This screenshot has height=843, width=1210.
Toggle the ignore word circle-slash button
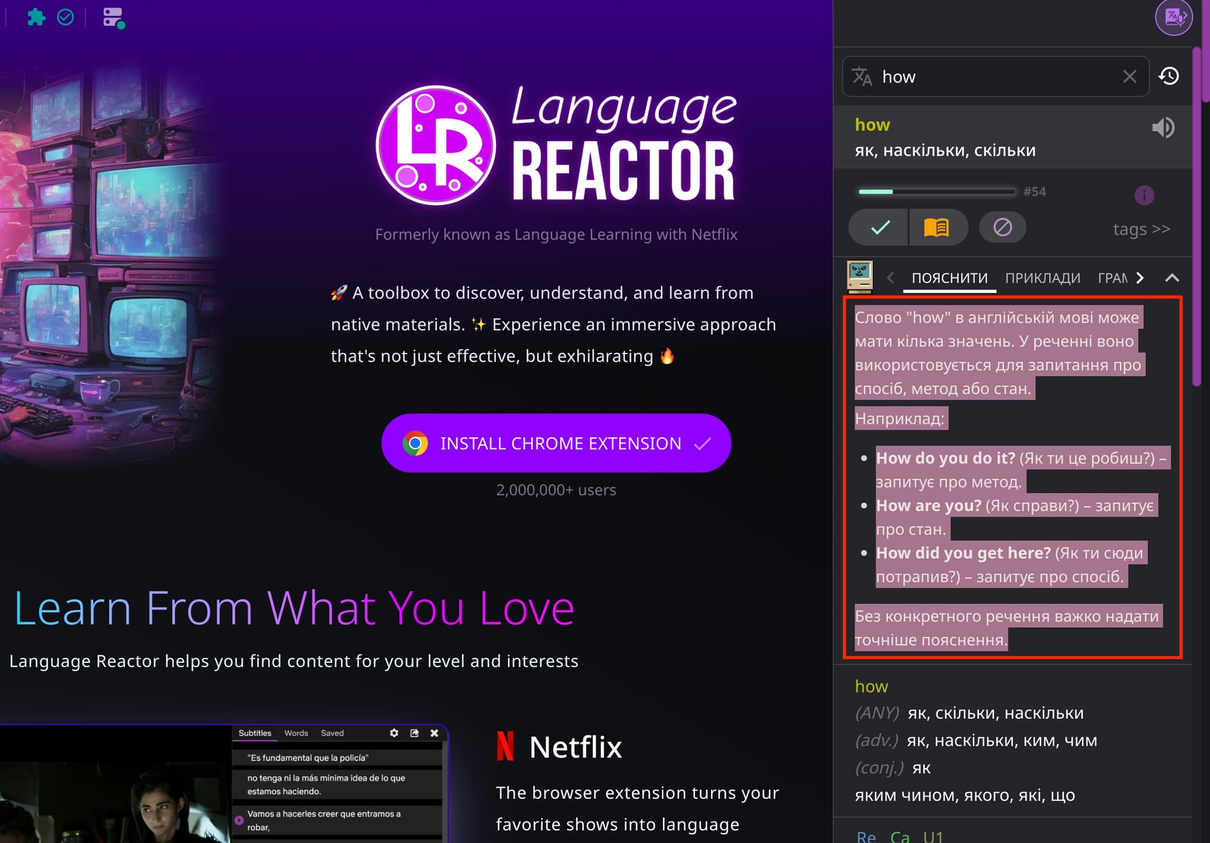point(1002,227)
